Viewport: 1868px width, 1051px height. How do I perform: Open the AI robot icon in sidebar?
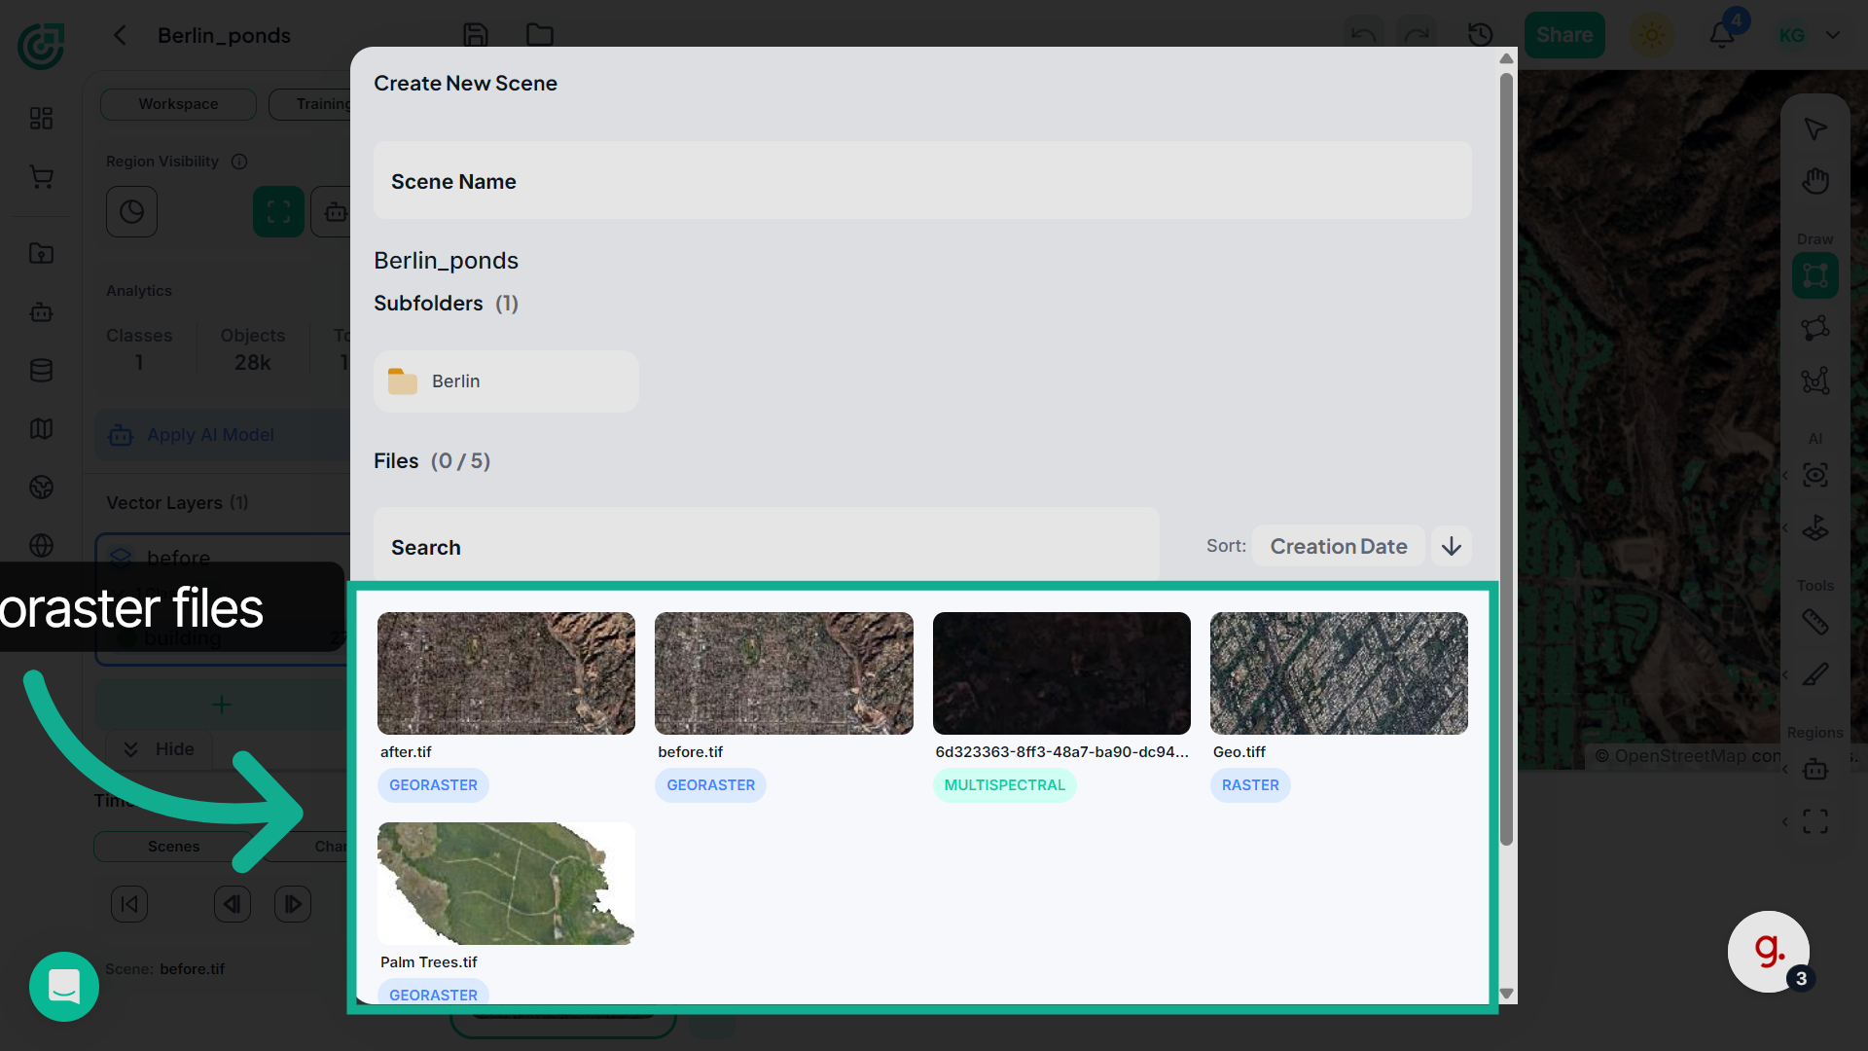[41, 312]
